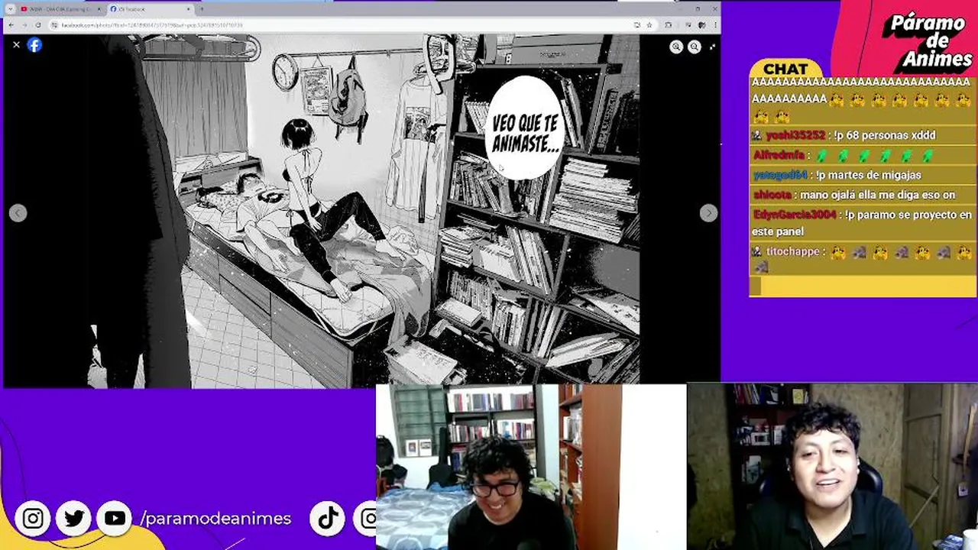978x550 pixels.
Task: Open Facebook home via the logo
Action: click(34, 45)
